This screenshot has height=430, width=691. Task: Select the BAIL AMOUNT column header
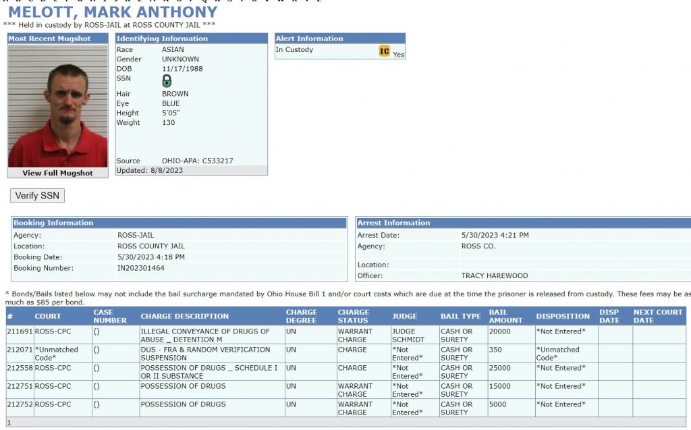[505, 316]
